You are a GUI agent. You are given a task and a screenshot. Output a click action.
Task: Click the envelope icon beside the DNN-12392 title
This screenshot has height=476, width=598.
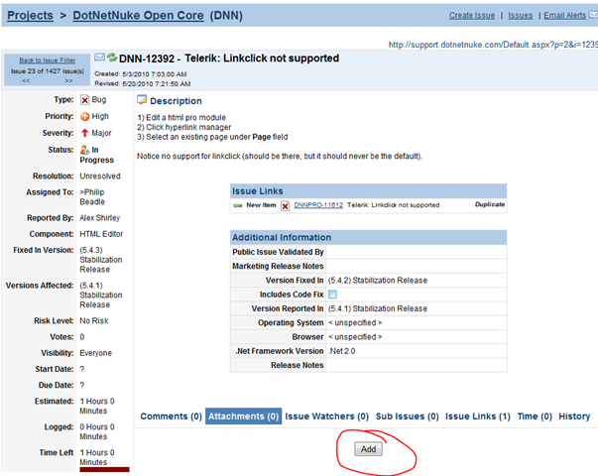pyautogui.click(x=99, y=58)
